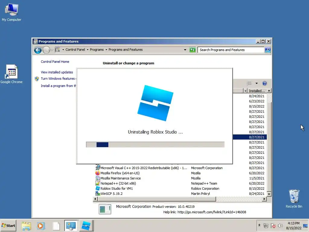Select the Microsoft Visual C++ 2015-2022 icon
The image size is (309, 232).
(97, 168)
